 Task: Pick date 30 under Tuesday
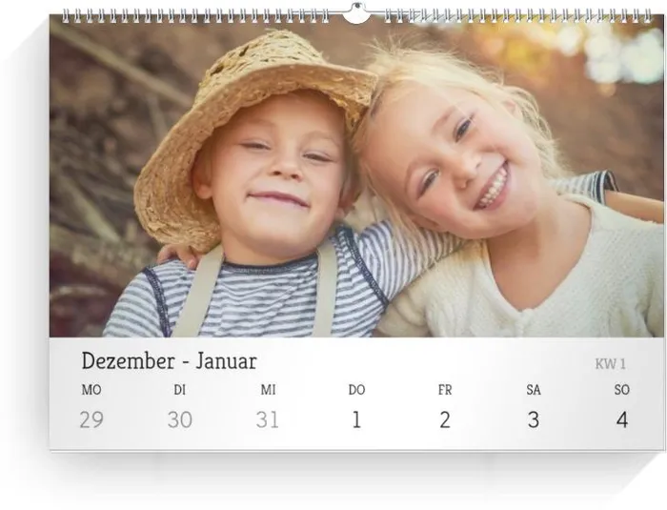pyautogui.click(x=180, y=419)
